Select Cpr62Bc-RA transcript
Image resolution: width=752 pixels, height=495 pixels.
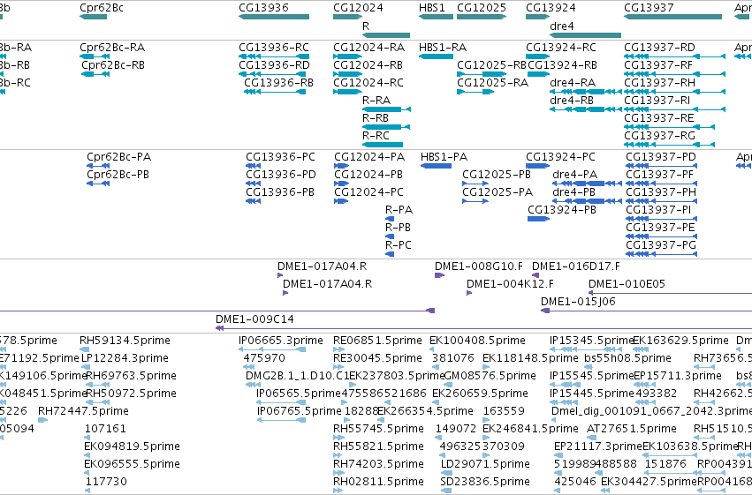pos(95,56)
